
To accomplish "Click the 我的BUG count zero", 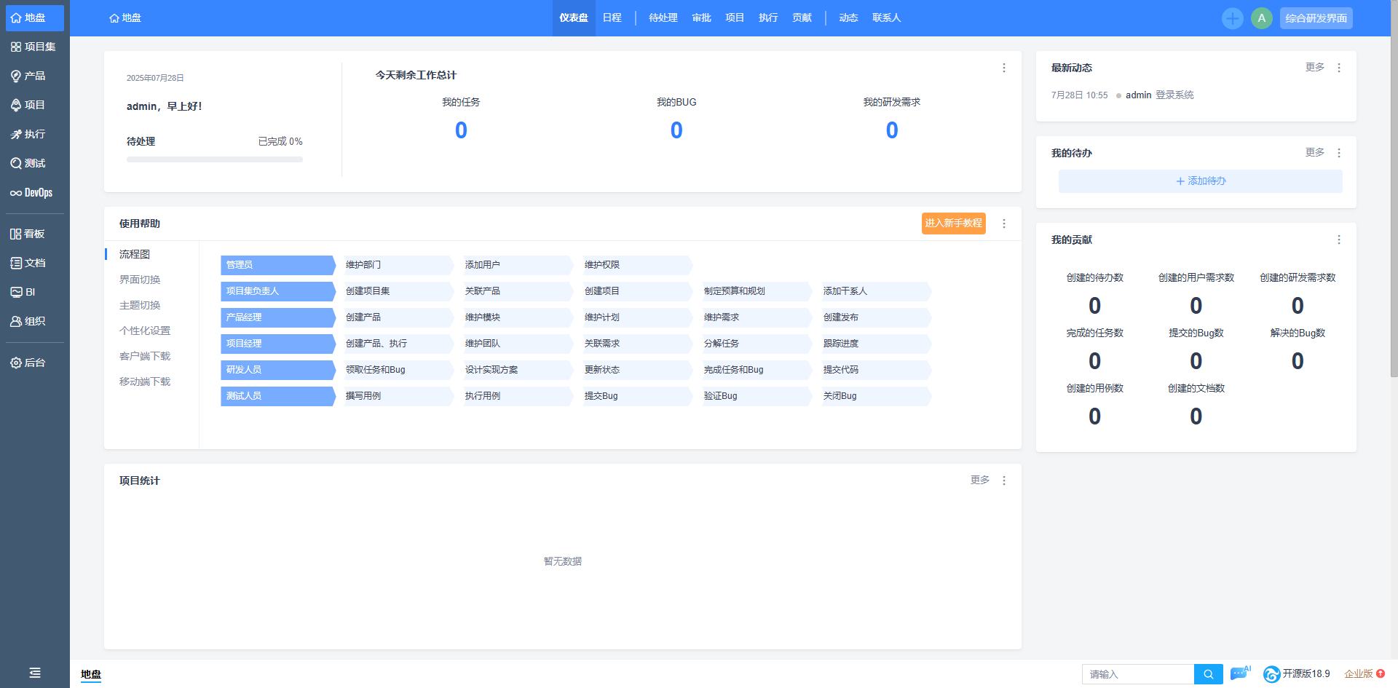I will (676, 130).
